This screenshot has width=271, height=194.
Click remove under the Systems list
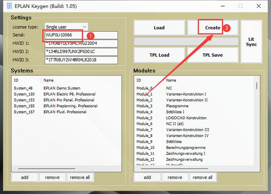pyautogui.click(x=53, y=177)
